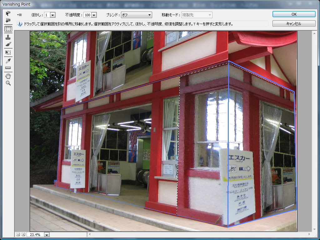Open the ぼかし (feather) value dropdown
The image size is (320, 240).
[52, 15]
